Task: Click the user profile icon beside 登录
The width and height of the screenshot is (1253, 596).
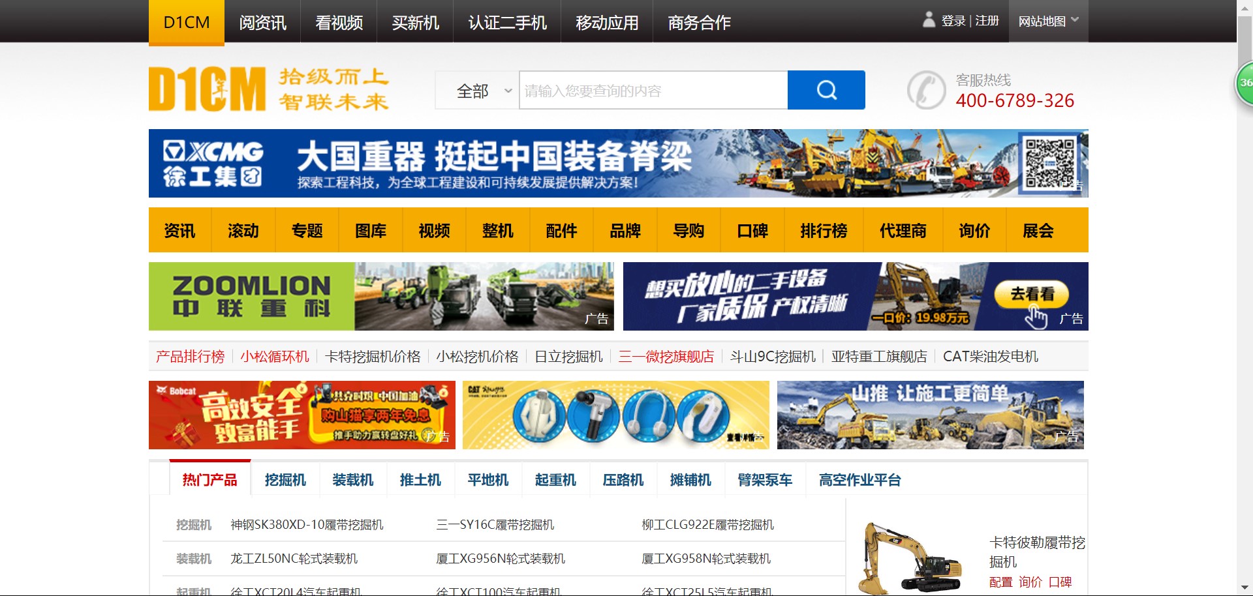Action: (929, 20)
